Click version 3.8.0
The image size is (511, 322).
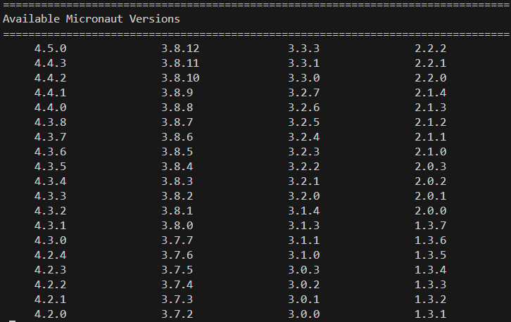[x=177, y=226]
